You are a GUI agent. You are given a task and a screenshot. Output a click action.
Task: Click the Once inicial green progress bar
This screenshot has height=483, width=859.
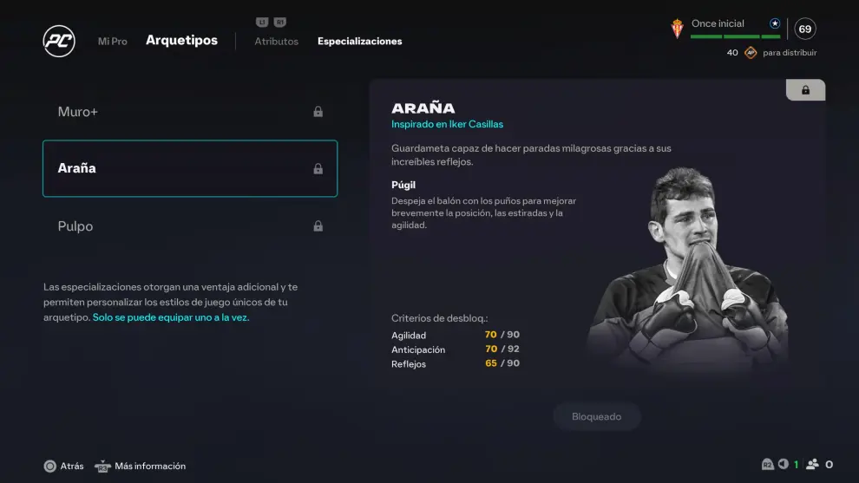(x=735, y=36)
